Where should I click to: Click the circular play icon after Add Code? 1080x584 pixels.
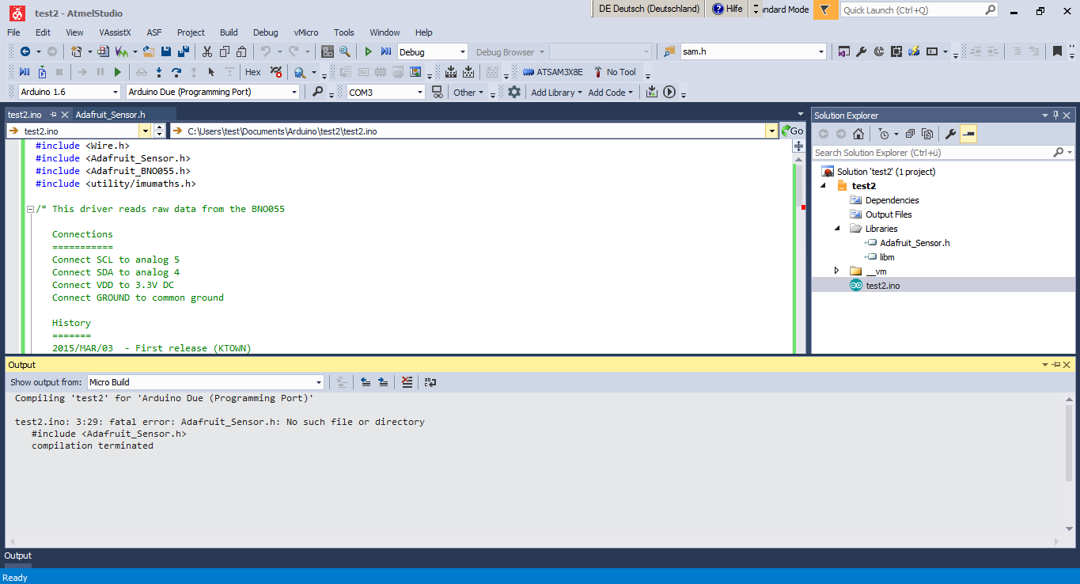[x=669, y=92]
